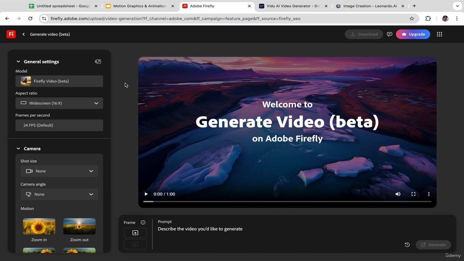Collapse the General settings section
This screenshot has width=464, height=261.
coord(18,62)
